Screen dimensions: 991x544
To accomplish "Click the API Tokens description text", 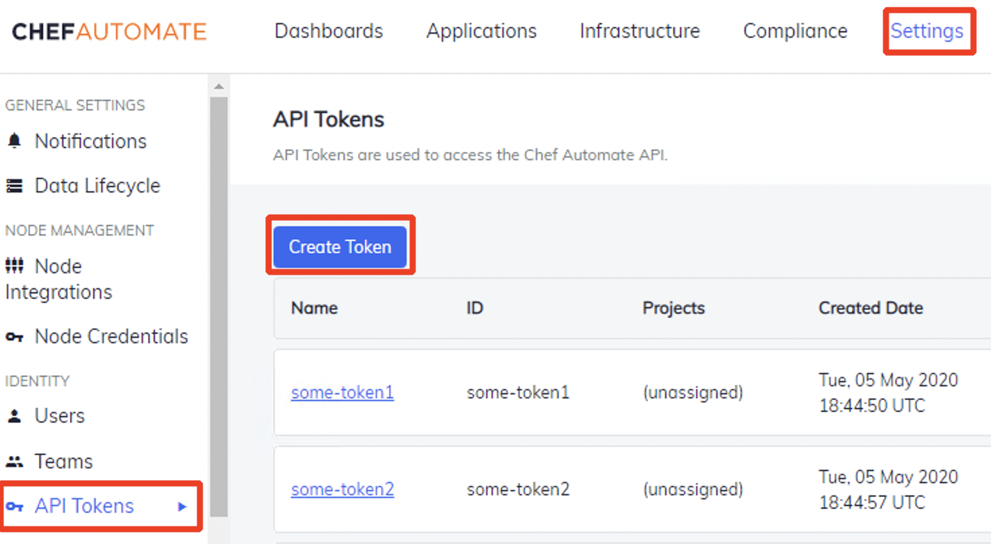I will pos(470,156).
